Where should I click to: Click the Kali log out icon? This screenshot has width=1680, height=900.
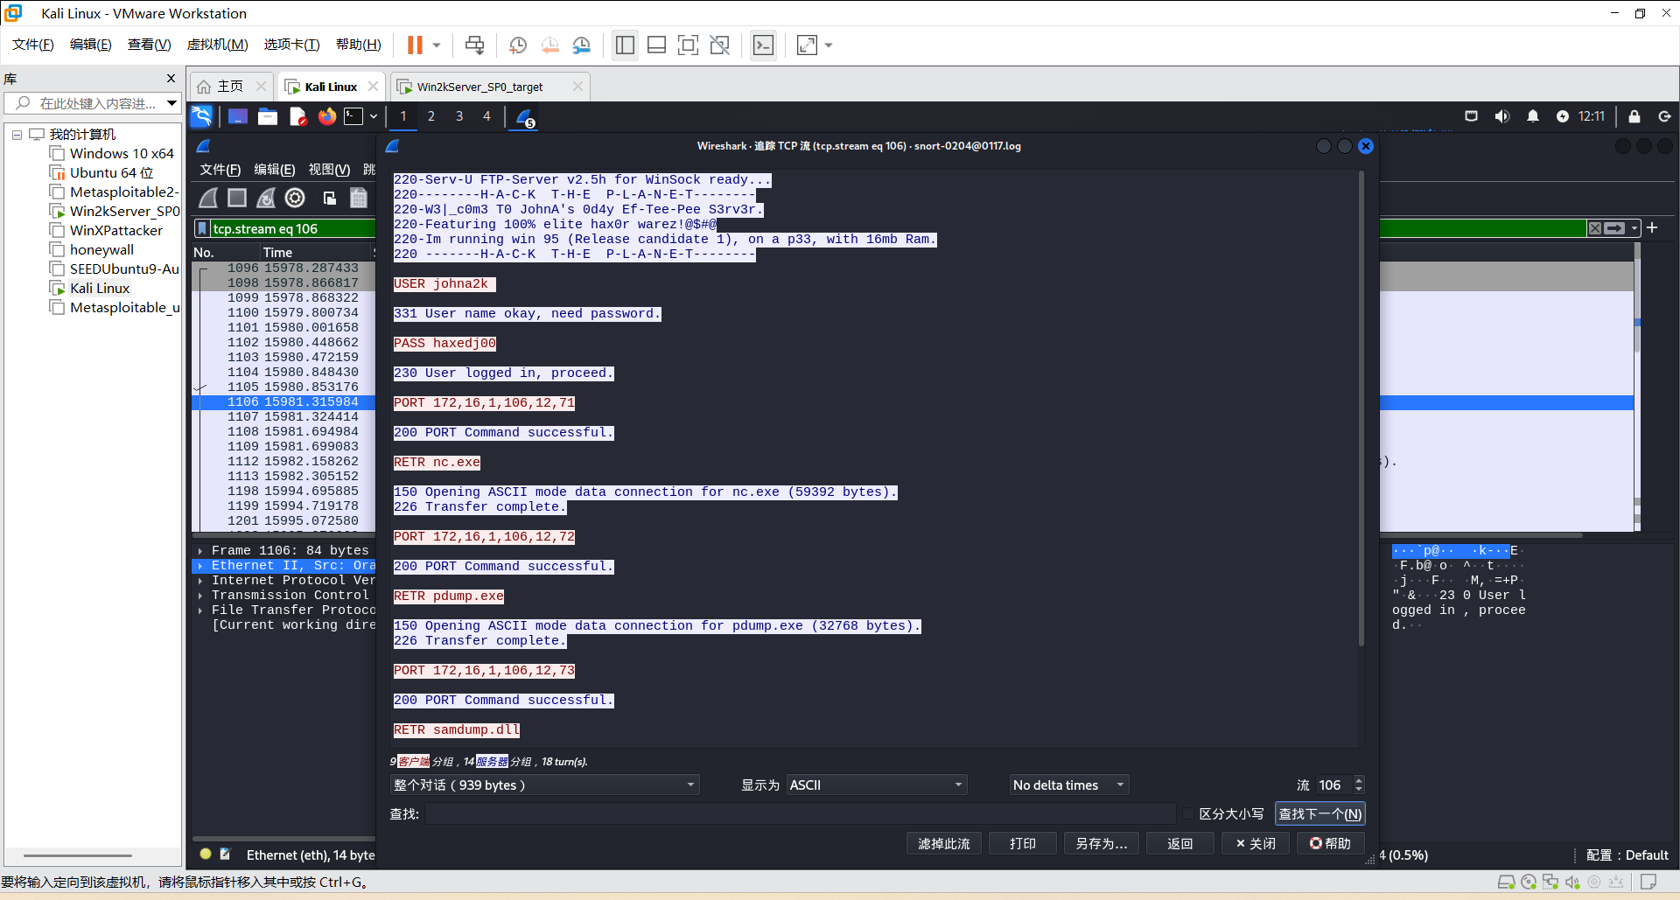click(1664, 116)
